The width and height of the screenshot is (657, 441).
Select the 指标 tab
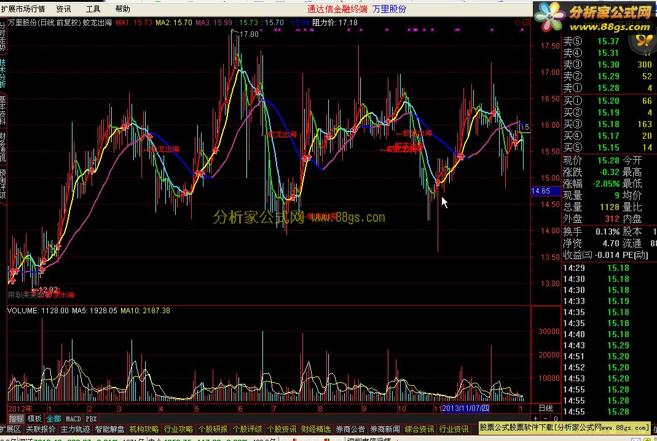[16, 418]
